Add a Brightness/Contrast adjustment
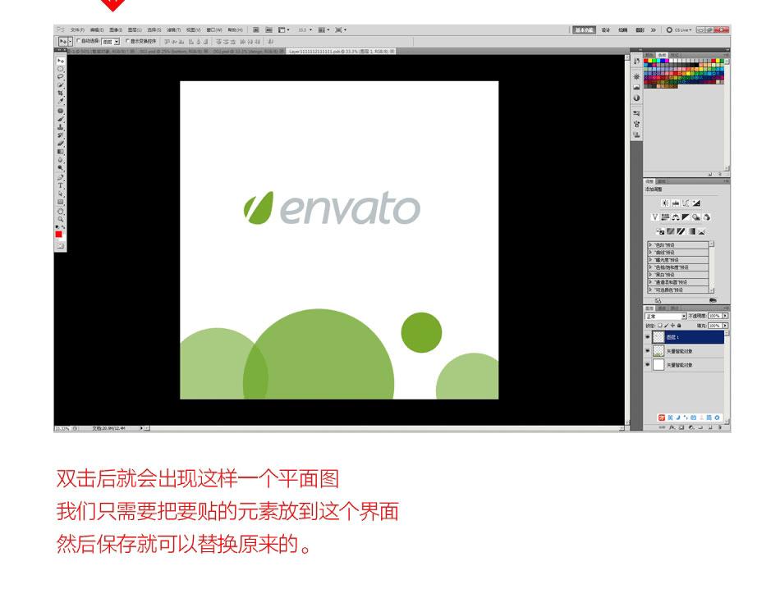Image resolution: width=780 pixels, height=598 pixels. (x=665, y=203)
